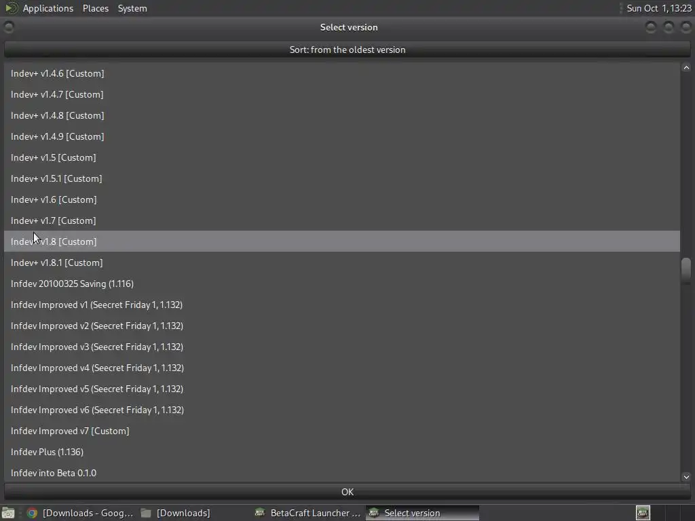Switch to Downloads file manager window in taskbar

176,513
